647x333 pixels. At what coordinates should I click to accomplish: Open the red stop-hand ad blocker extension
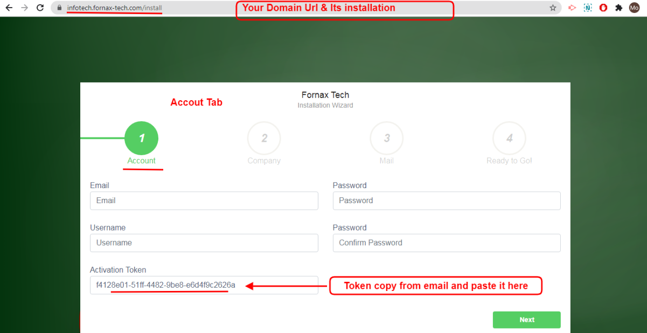[603, 8]
